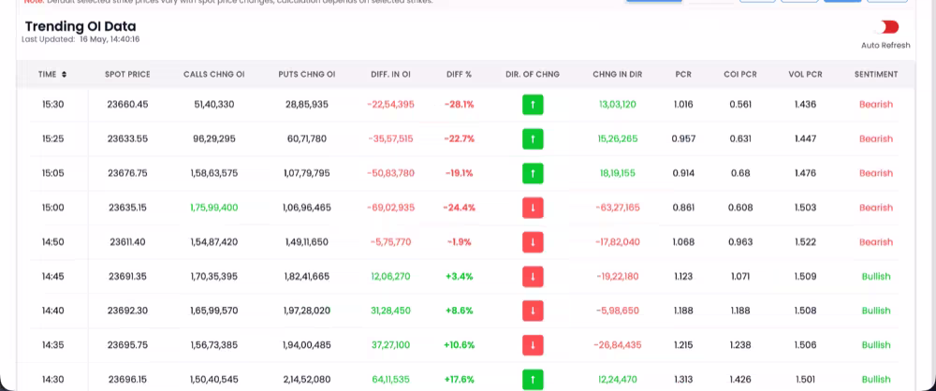
Task: Click Bearish sentiment in 14:50 row
Action: coord(876,242)
